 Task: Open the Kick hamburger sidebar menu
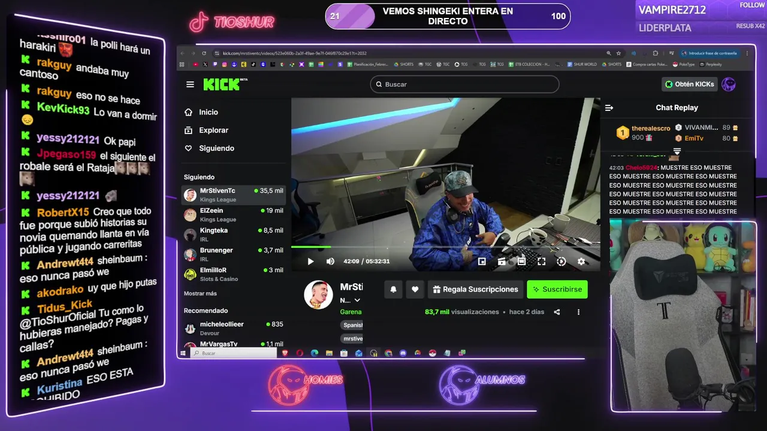pos(190,84)
